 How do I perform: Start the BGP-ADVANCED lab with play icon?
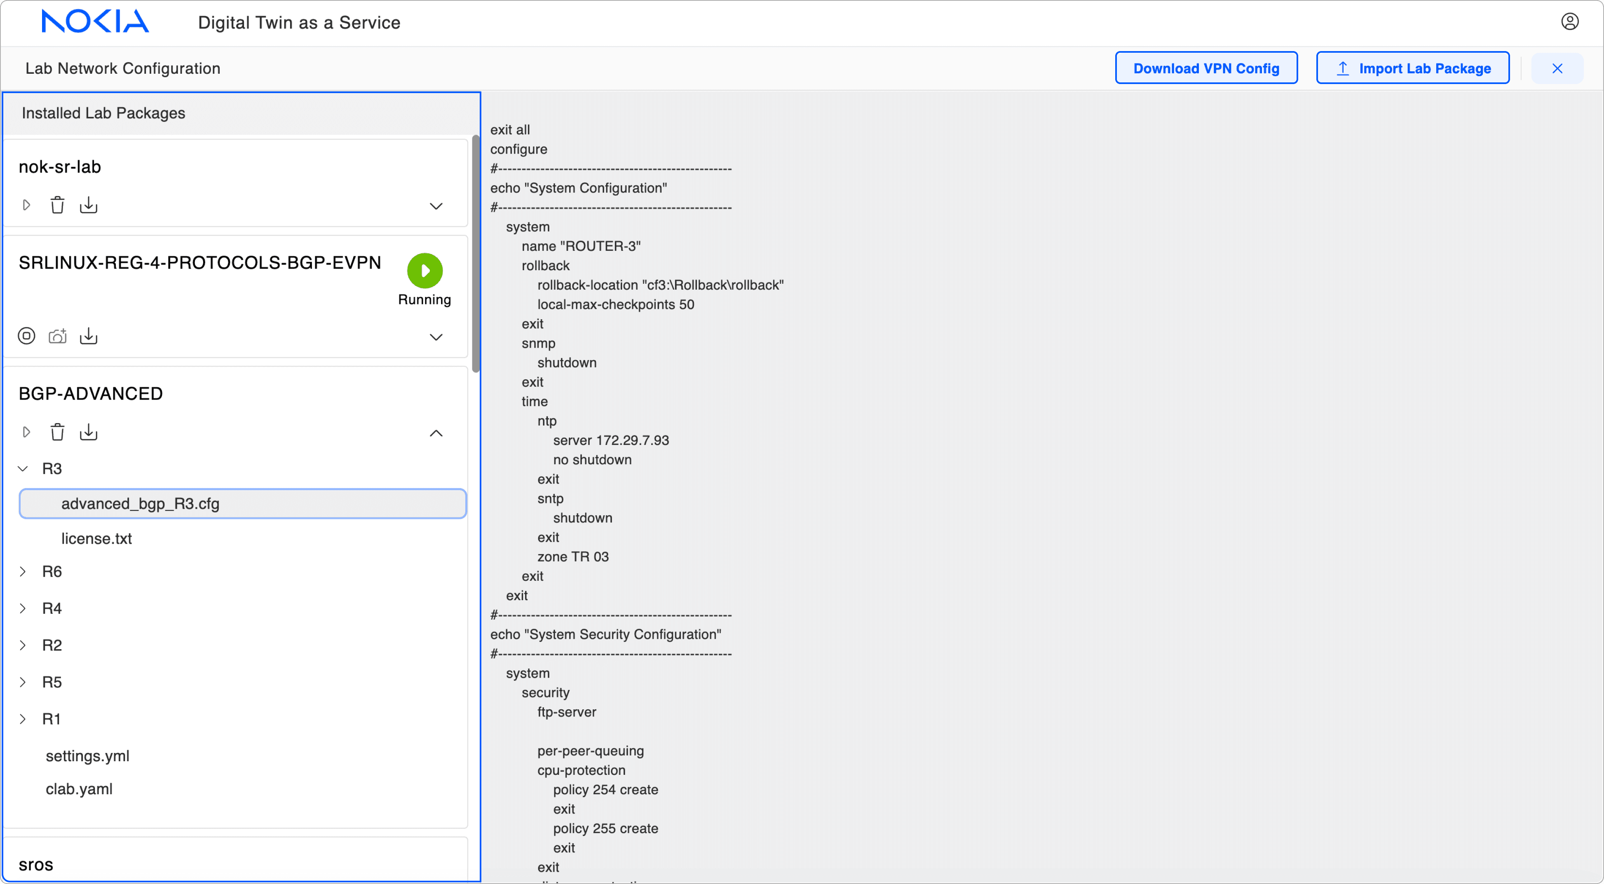pos(26,432)
